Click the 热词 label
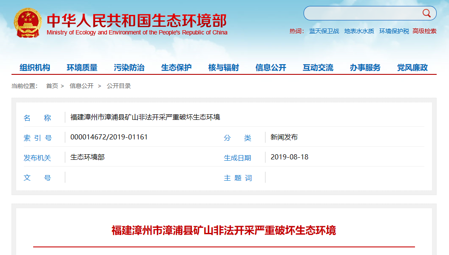Screen dimensions: 449x255 297,31
